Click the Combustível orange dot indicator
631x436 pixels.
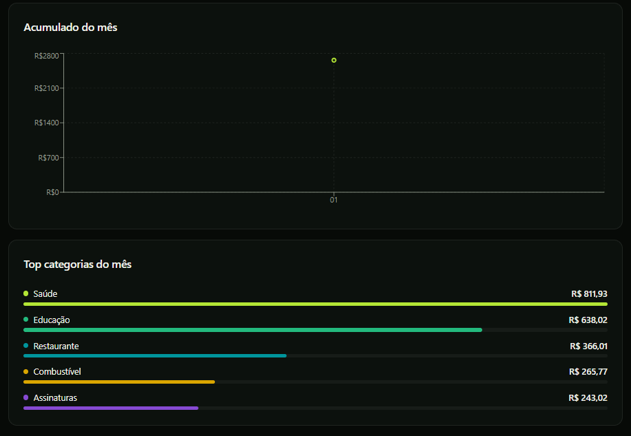pos(25,372)
